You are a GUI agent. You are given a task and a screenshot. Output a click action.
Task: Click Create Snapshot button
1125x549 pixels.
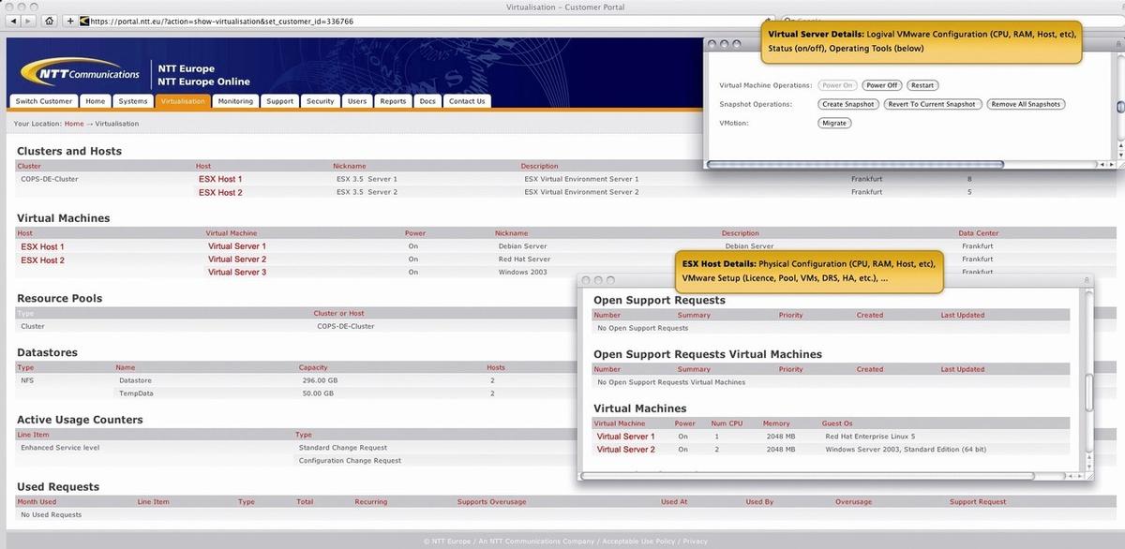(x=847, y=104)
